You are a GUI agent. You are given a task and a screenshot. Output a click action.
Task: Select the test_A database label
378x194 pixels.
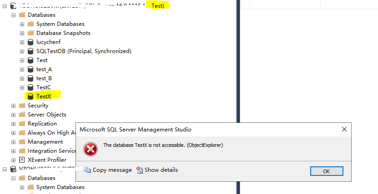(x=44, y=69)
